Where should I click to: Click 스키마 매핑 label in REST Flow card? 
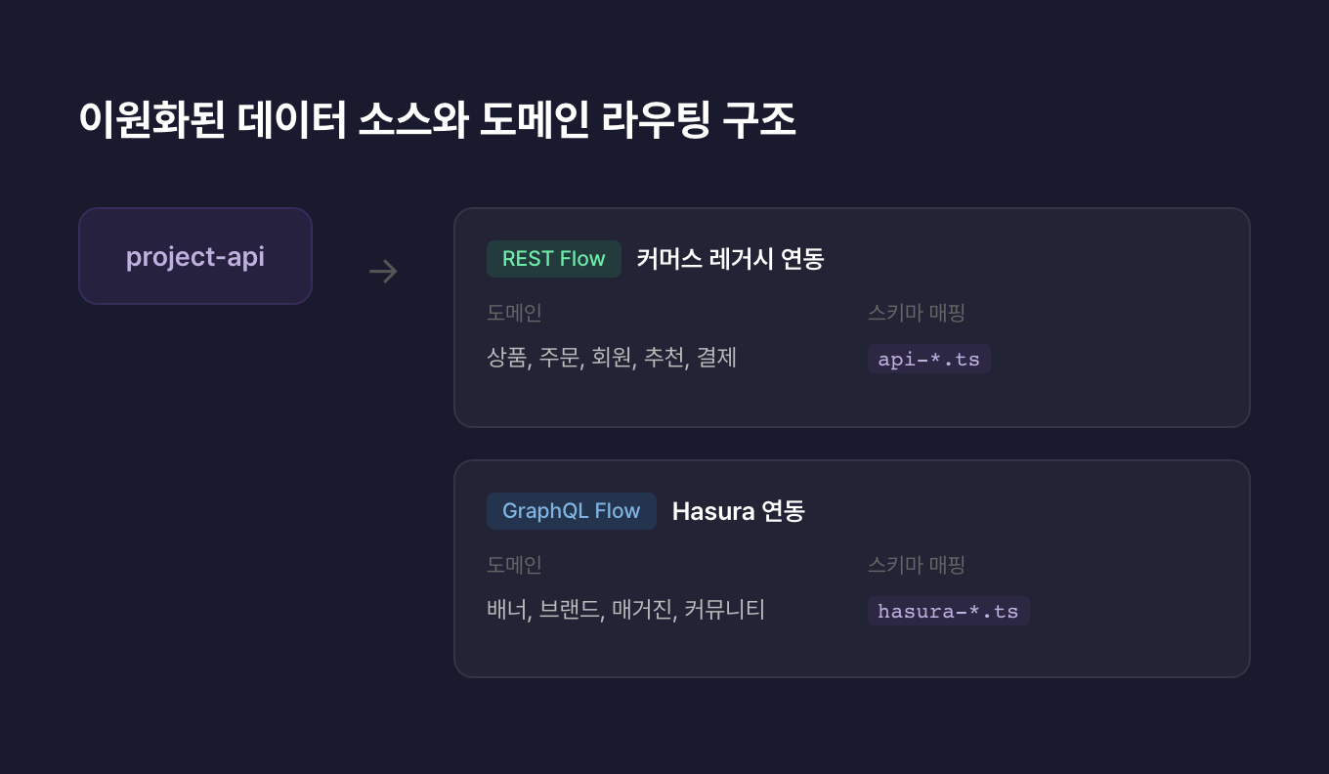917,313
